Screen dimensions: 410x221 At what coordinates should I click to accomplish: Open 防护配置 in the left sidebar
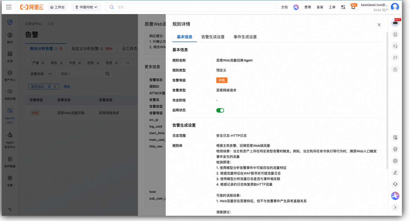click(10, 162)
